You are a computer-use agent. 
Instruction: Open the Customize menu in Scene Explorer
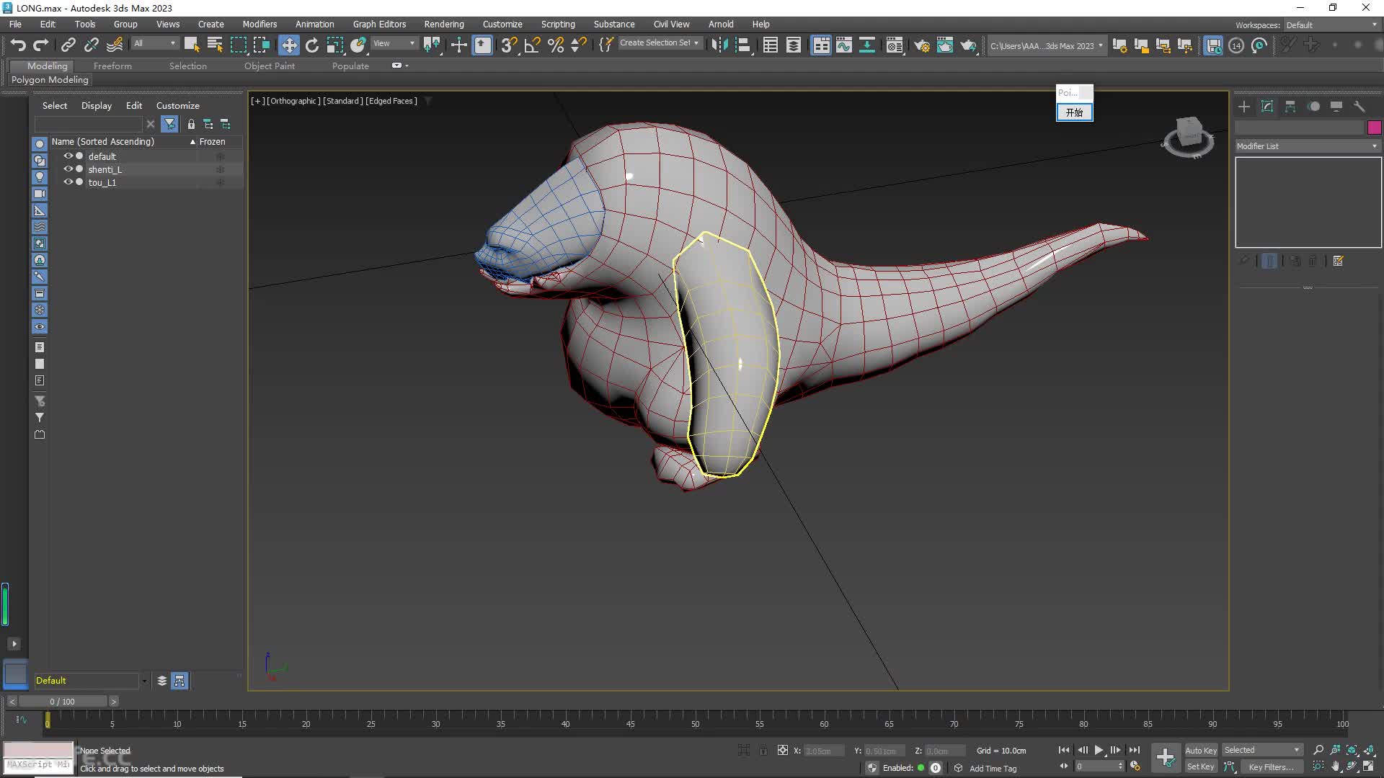click(178, 105)
